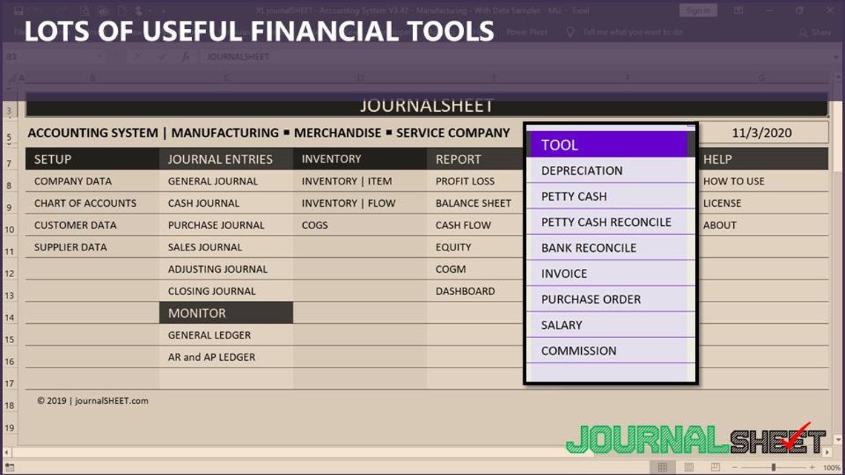Click the Cancel (X) icon beside the formula bar

pyautogui.click(x=137, y=56)
